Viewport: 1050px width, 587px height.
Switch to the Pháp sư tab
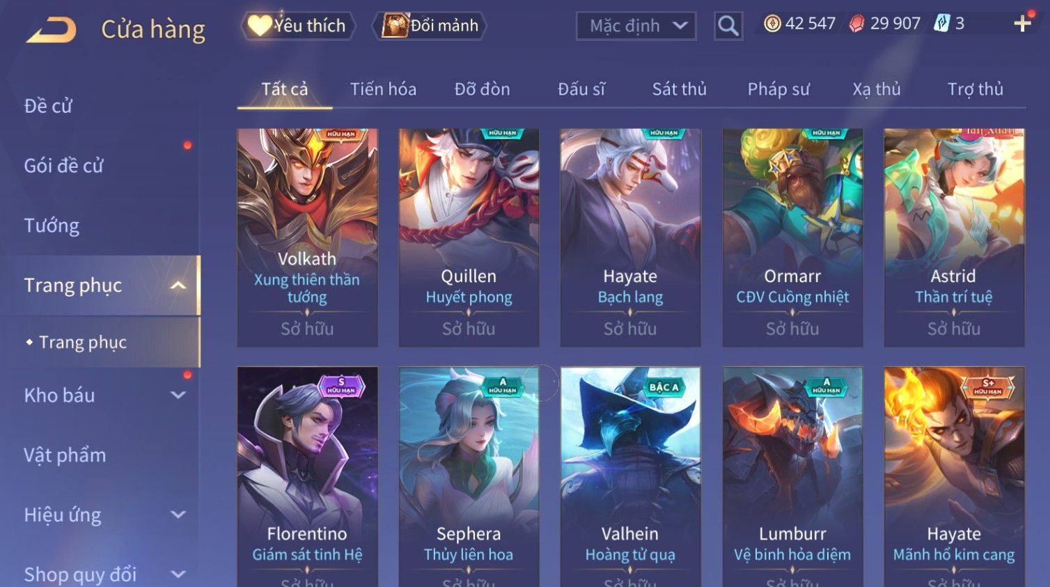778,89
